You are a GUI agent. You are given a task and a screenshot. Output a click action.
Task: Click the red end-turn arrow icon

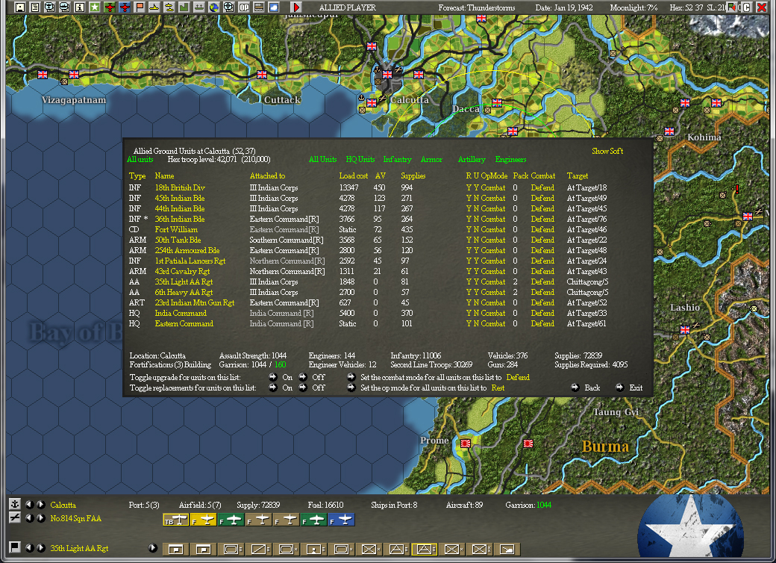click(x=296, y=7)
